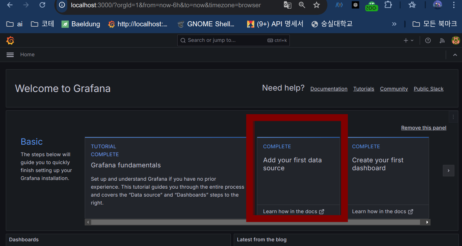This screenshot has height=246, width=462.
Task: Open the Public Slack link
Action: (x=429, y=89)
